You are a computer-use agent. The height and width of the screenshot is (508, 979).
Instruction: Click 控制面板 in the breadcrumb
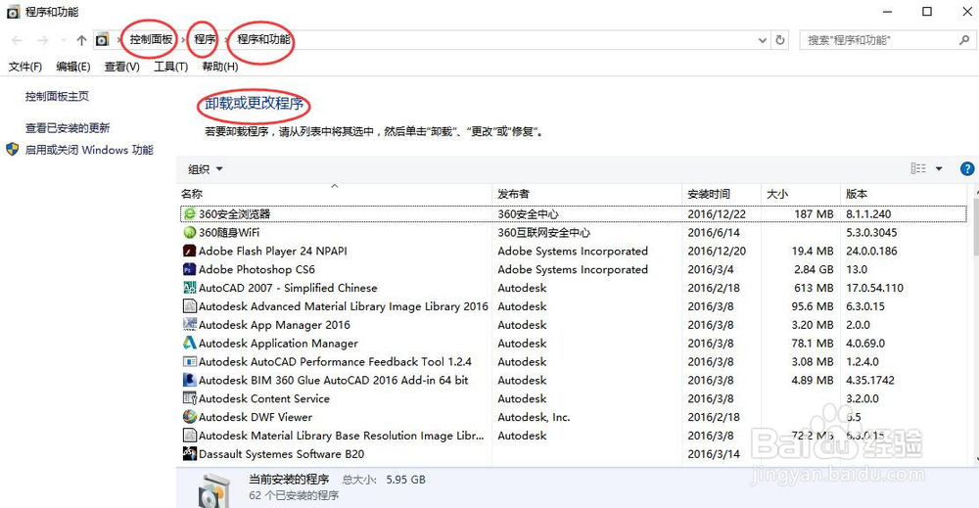[x=151, y=39]
